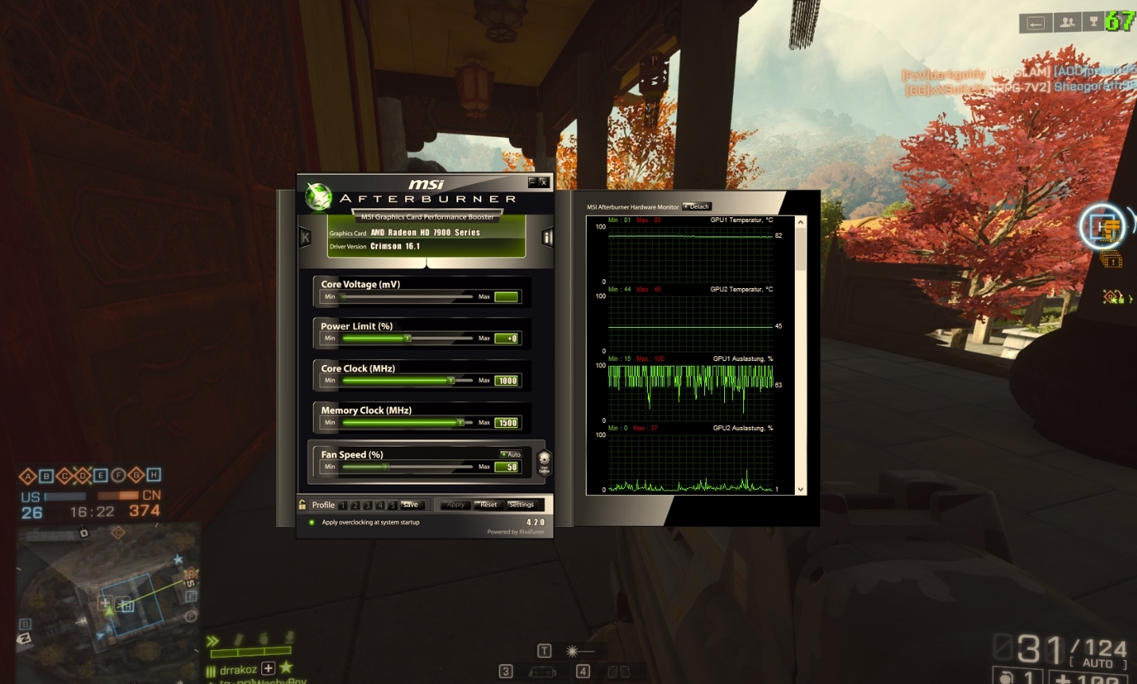The height and width of the screenshot is (684, 1137).
Task: Click the Crimson 16.1 driver version text
Action: pyautogui.click(x=395, y=246)
